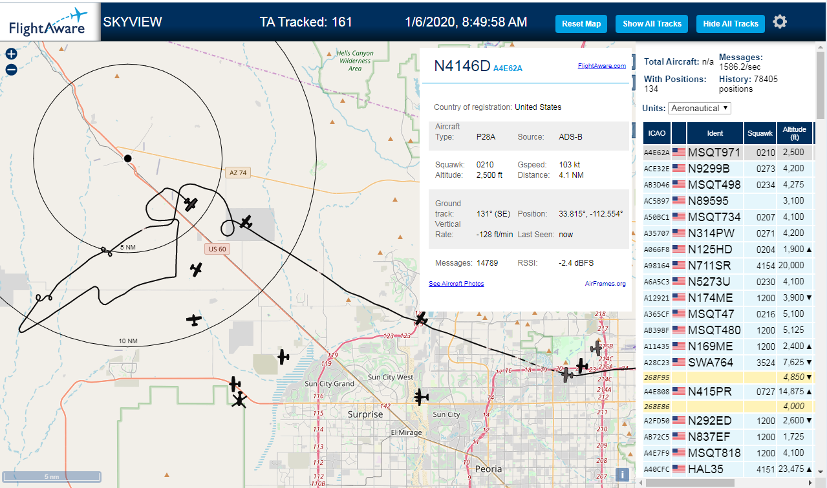Viewport: 827px width, 488px height.
Task: Select aircraft icon below US 60 label
Action: coord(197,270)
